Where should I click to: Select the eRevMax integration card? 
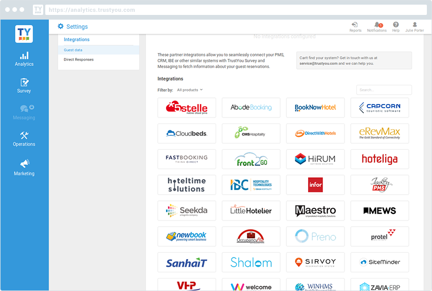pos(380,133)
